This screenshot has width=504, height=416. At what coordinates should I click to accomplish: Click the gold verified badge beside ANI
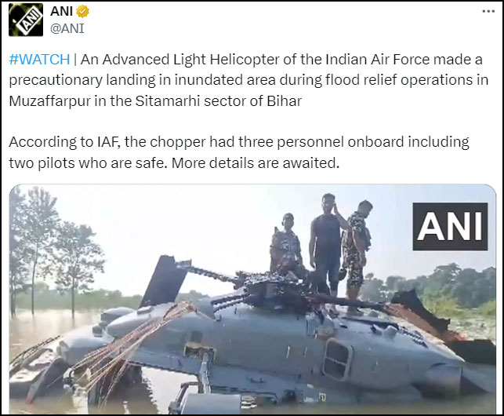[82, 11]
